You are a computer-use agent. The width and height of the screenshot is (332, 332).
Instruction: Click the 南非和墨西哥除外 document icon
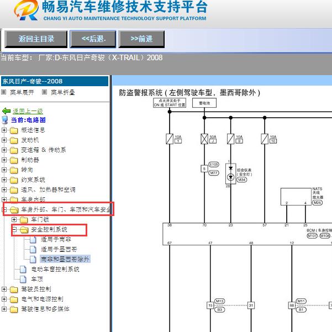pyautogui.click(x=33, y=260)
